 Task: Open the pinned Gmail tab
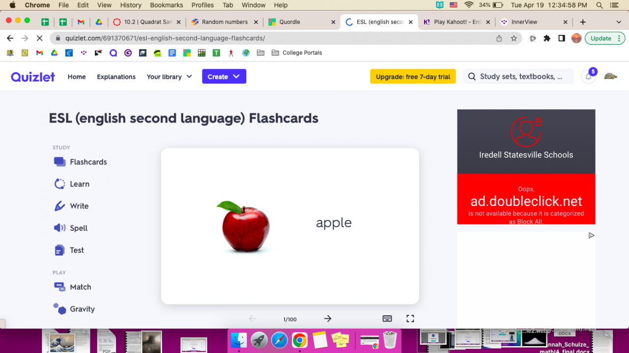coord(81,22)
